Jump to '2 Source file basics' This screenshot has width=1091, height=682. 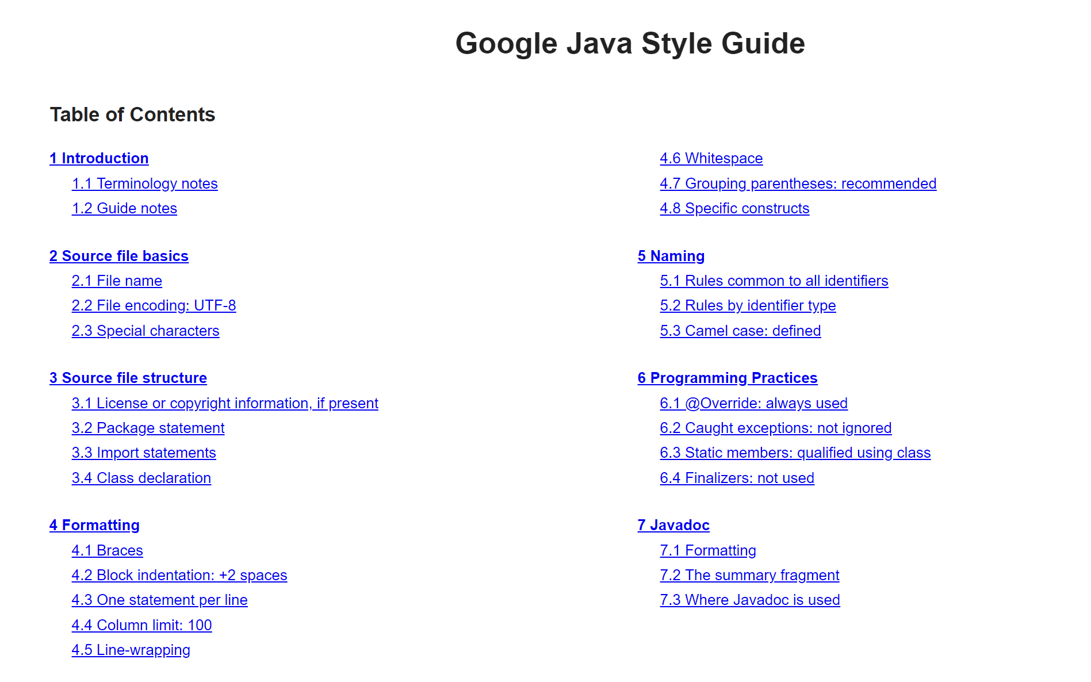coord(119,256)
